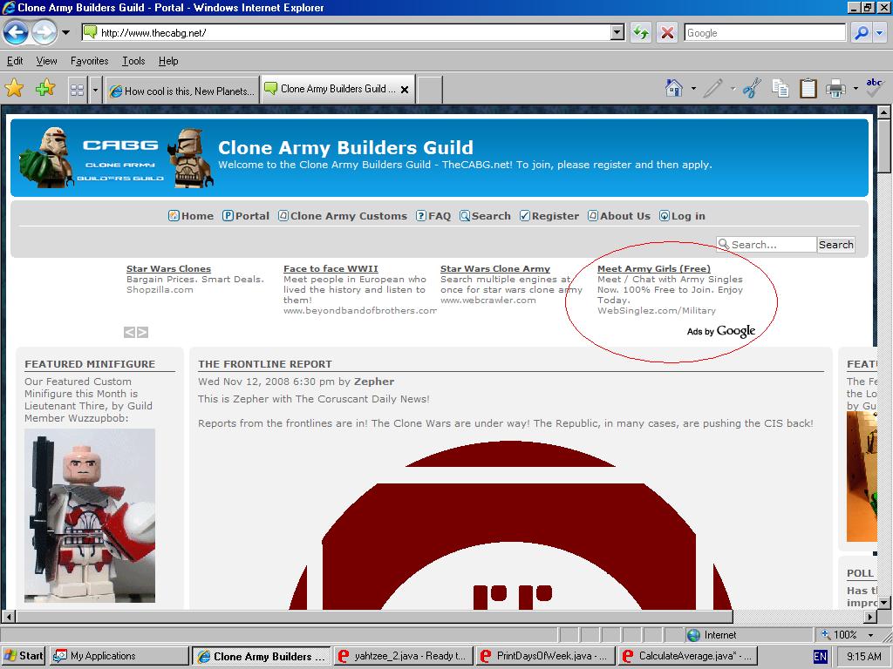Click the pencil edit icon in toolbar
893x669 pixels.
pyautogui.click(x=712, y=88)
